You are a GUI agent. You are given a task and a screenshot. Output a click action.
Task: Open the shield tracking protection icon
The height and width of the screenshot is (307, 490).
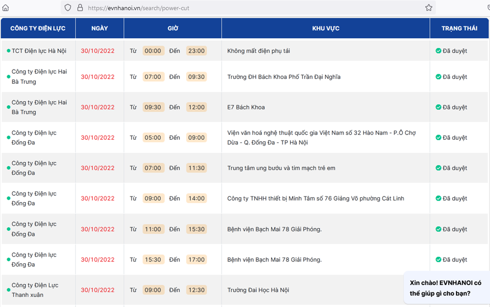(68, 8)
